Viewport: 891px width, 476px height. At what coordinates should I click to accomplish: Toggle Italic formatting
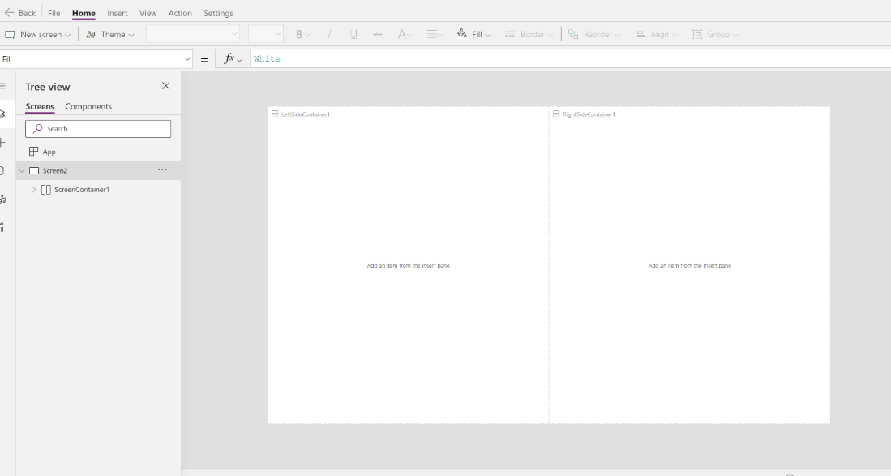click(x=329, y=35)
